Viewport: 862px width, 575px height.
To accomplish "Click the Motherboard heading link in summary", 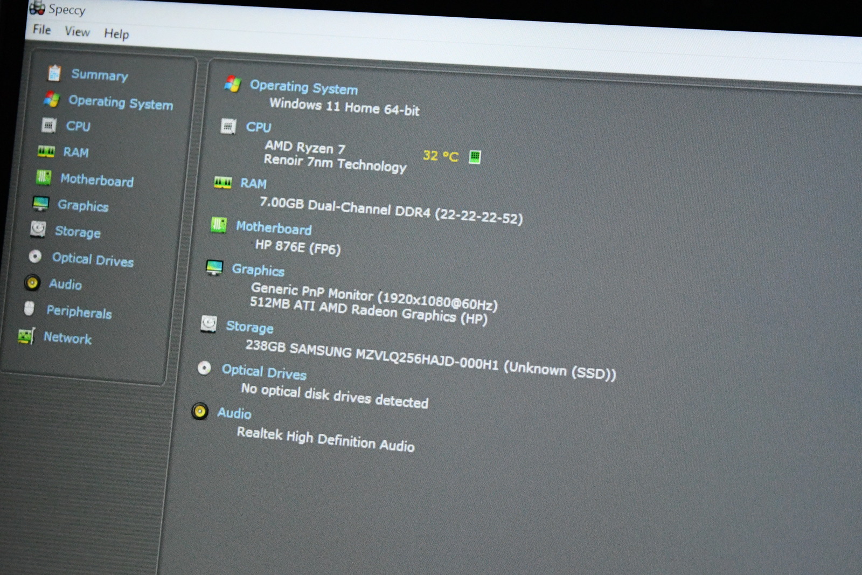I will (x=274, y=228).
